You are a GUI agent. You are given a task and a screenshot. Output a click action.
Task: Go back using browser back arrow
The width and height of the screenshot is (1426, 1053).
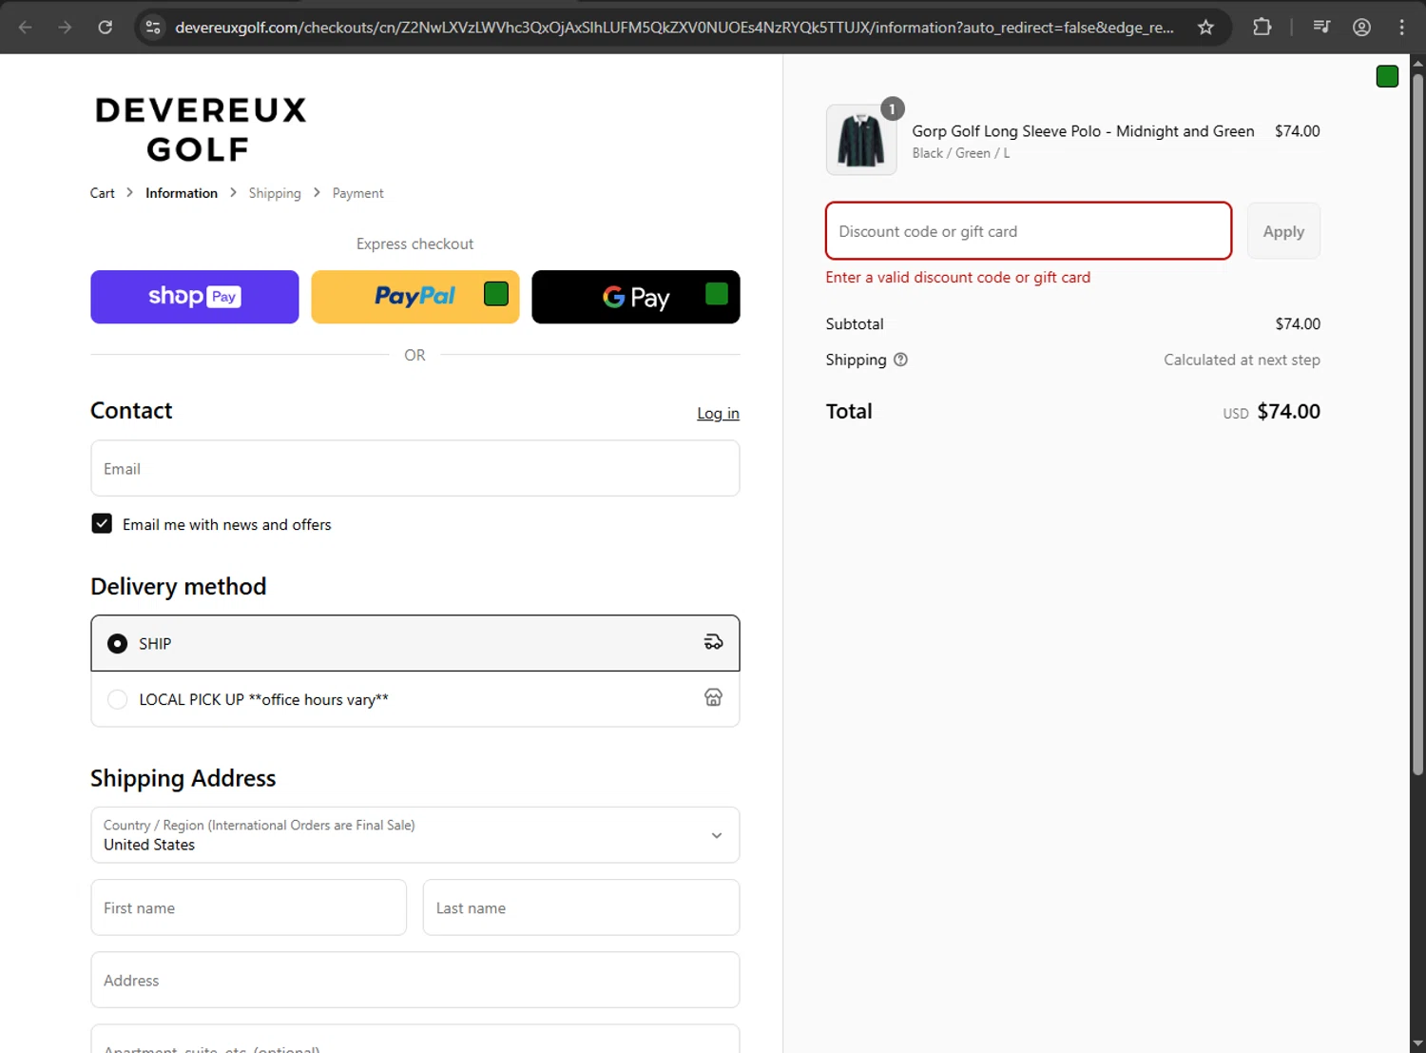pos(26,27)
